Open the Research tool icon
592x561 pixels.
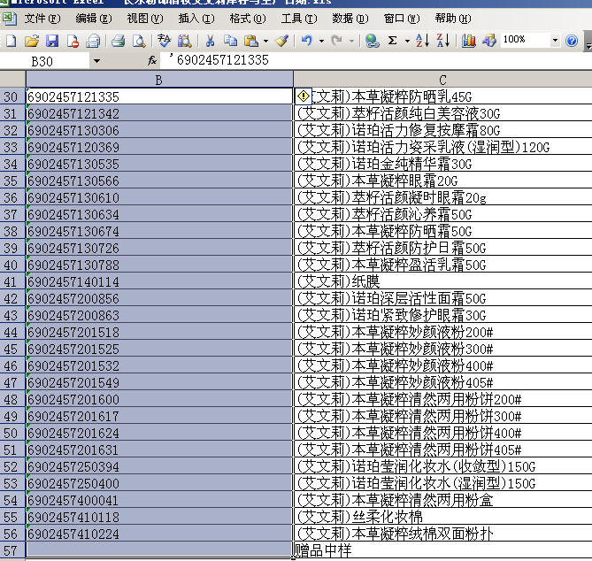[x=185, y=41]
